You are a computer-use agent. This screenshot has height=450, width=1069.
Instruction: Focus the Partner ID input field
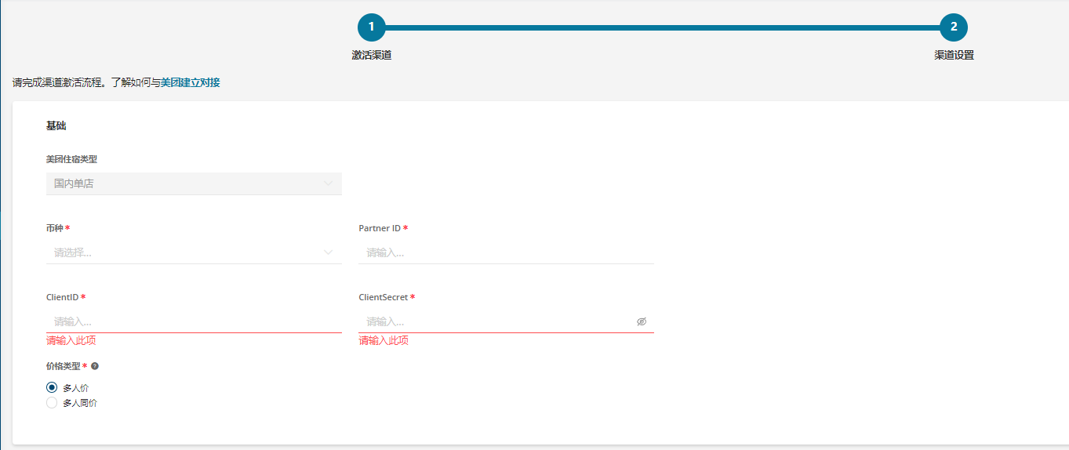pyautogui.click(x=506, y=252)
